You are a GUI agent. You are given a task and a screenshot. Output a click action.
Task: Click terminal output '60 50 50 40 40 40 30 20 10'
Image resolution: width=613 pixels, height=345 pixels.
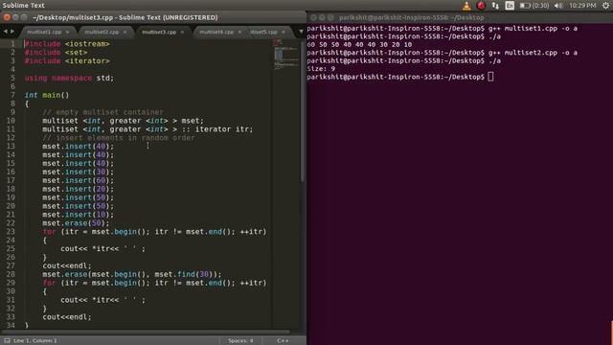point(359,45)
